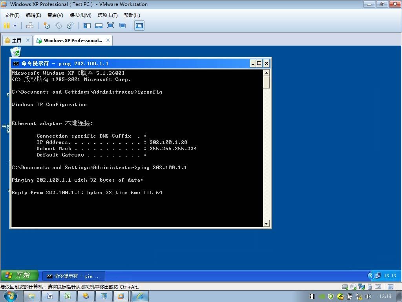Minimize the 命令提示符 window
Viewport: 402px width, 302px height.
coord(253,63)
